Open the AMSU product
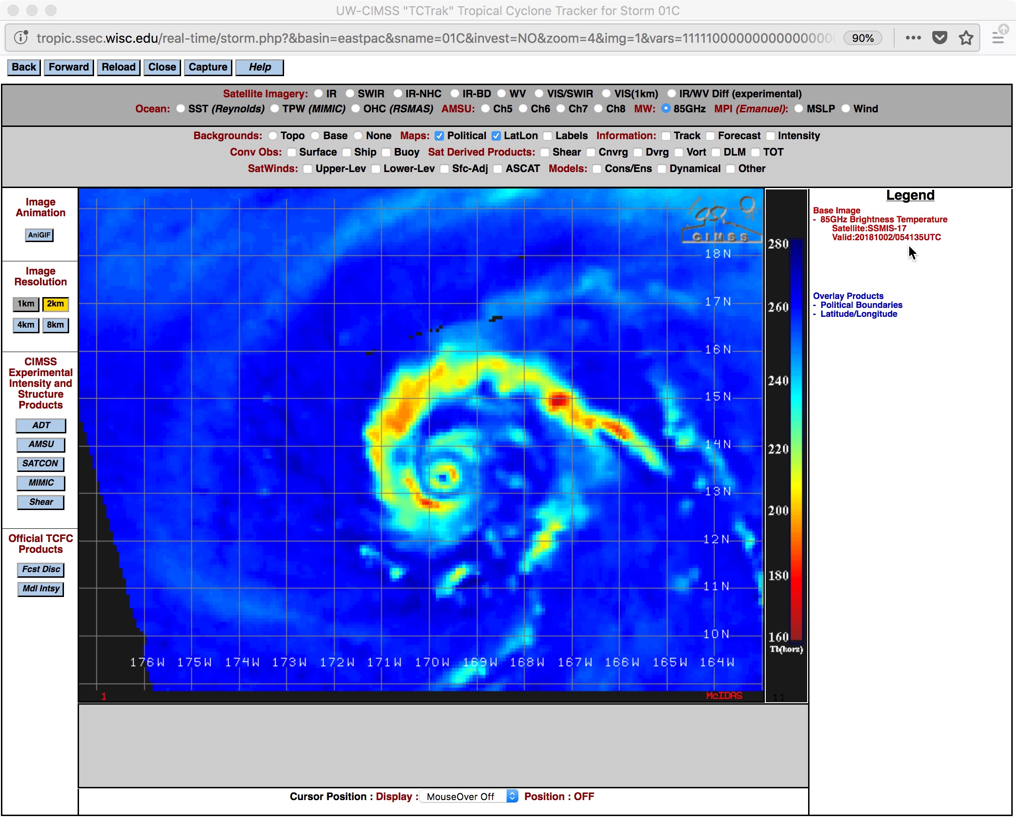1016x817 pixels. pos(41,445)
